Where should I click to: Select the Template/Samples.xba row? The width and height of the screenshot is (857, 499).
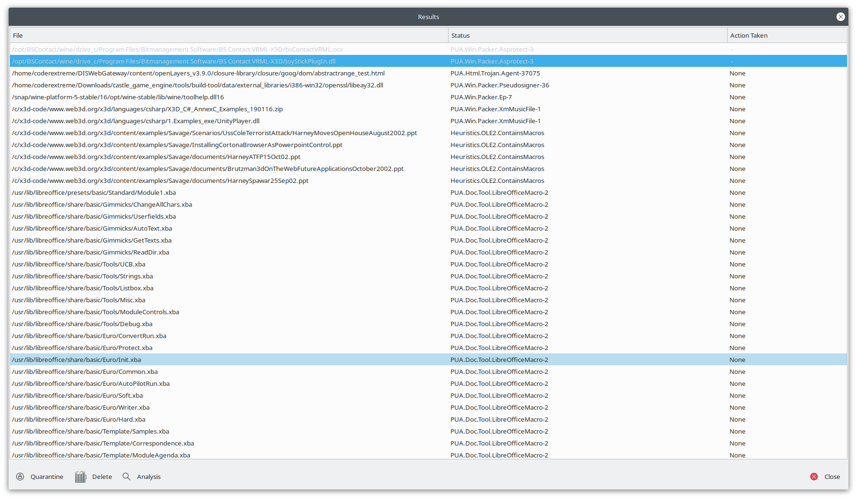(x=91, y=431)
